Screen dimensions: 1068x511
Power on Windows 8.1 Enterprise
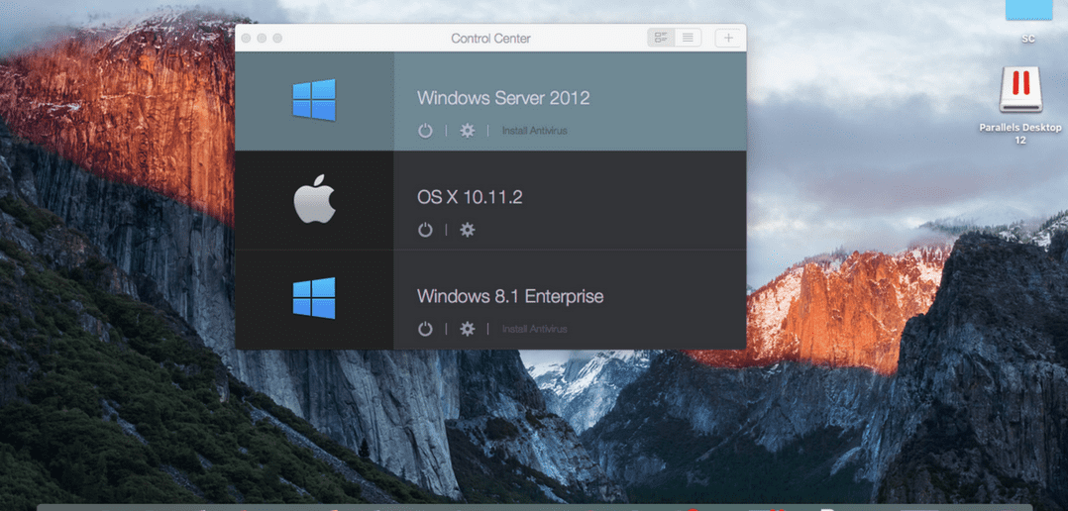click(x=425, y=330)
